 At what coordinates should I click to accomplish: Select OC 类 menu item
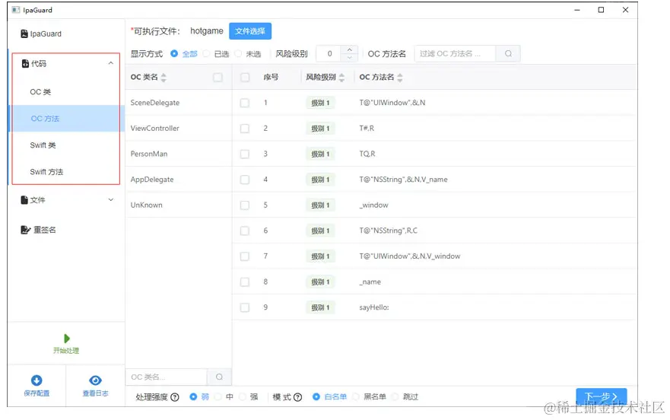pos(66,92)
